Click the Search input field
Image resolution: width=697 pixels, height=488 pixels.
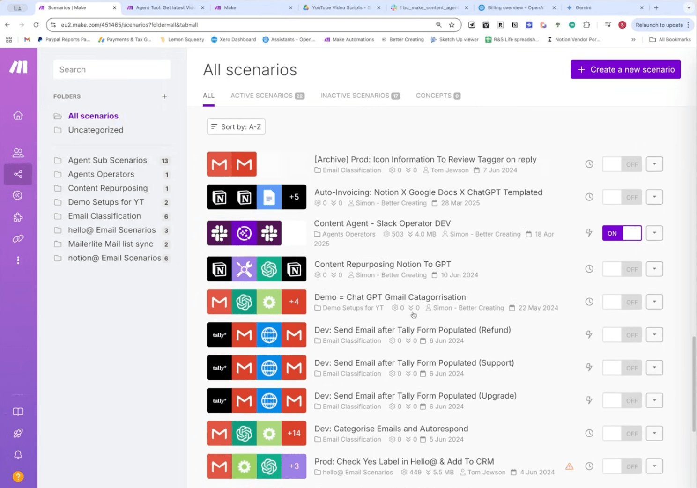[x=112, y=70]
